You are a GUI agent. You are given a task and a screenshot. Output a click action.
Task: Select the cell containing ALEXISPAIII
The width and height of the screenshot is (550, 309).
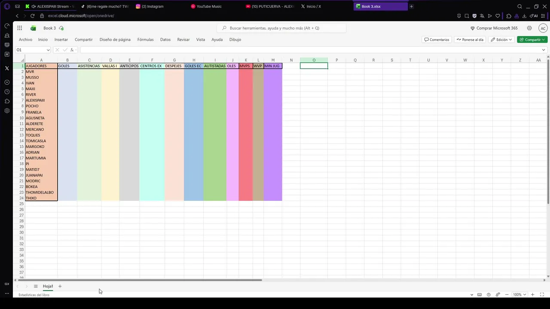pyautogui.click(x=41, y=100)
